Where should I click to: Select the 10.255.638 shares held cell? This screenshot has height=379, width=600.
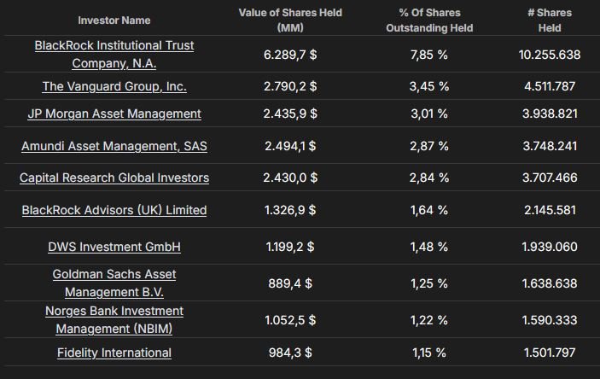coord(549,54)
